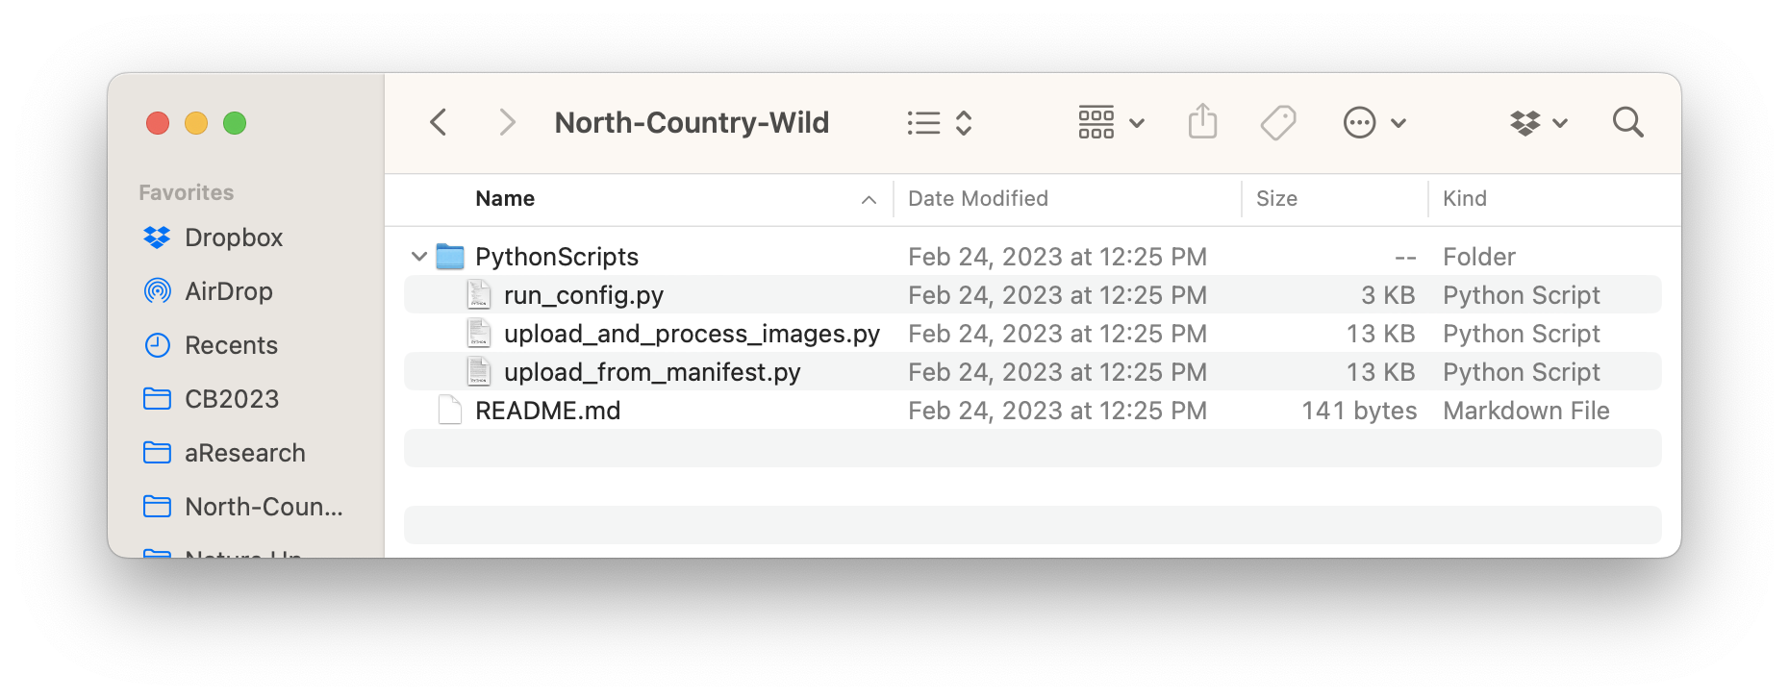Click the ellipsis action menu icon
The width and height of the screenshot is (1789, 700).
1374,122
